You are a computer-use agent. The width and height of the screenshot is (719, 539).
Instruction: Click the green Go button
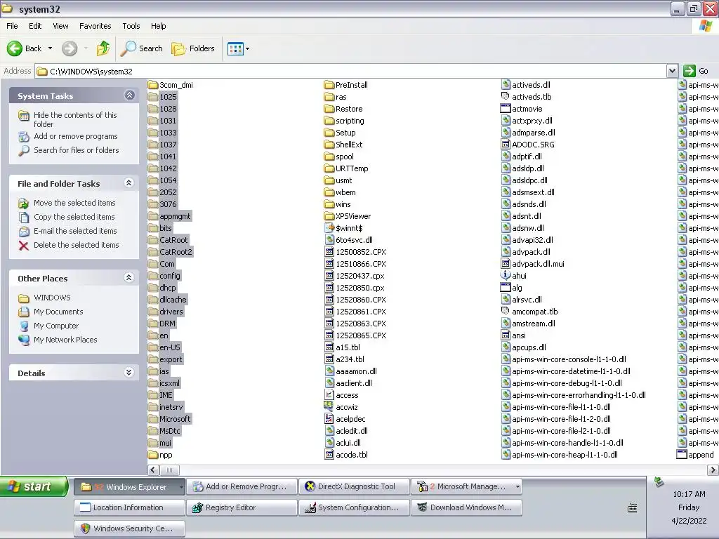[x=696, y=71]
